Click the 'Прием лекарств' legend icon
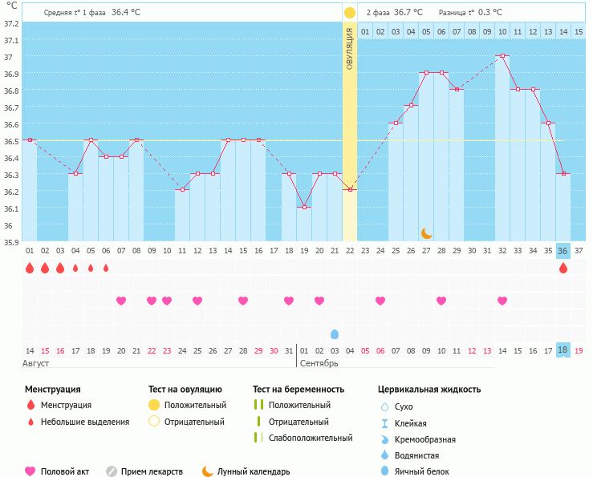Viewport: 593px width, 477px height. [x=112, y=471]
